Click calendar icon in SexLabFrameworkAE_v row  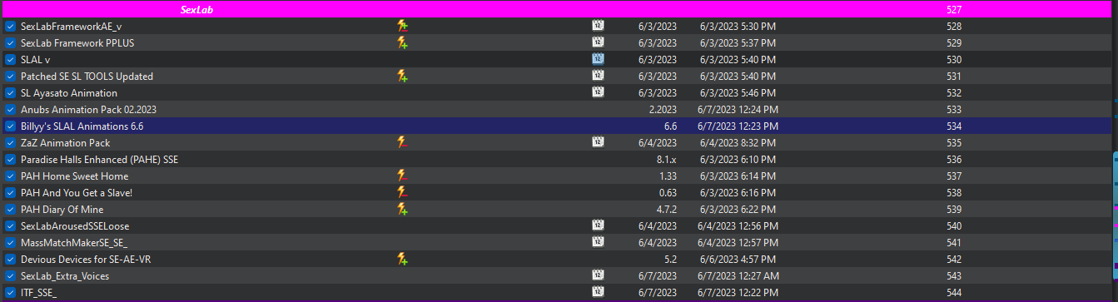click(x=597, y=26)
